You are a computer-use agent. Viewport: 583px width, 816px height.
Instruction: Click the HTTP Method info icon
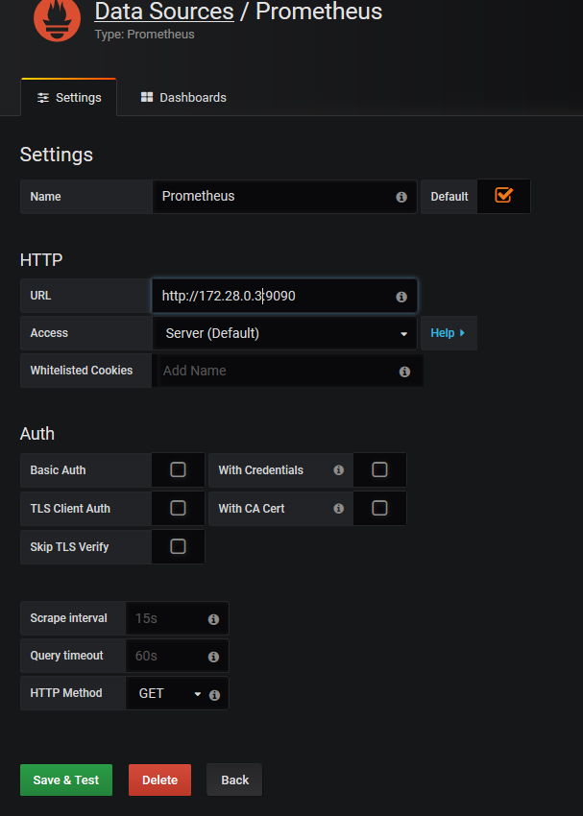pyautogui.click(x=214, y=695)
